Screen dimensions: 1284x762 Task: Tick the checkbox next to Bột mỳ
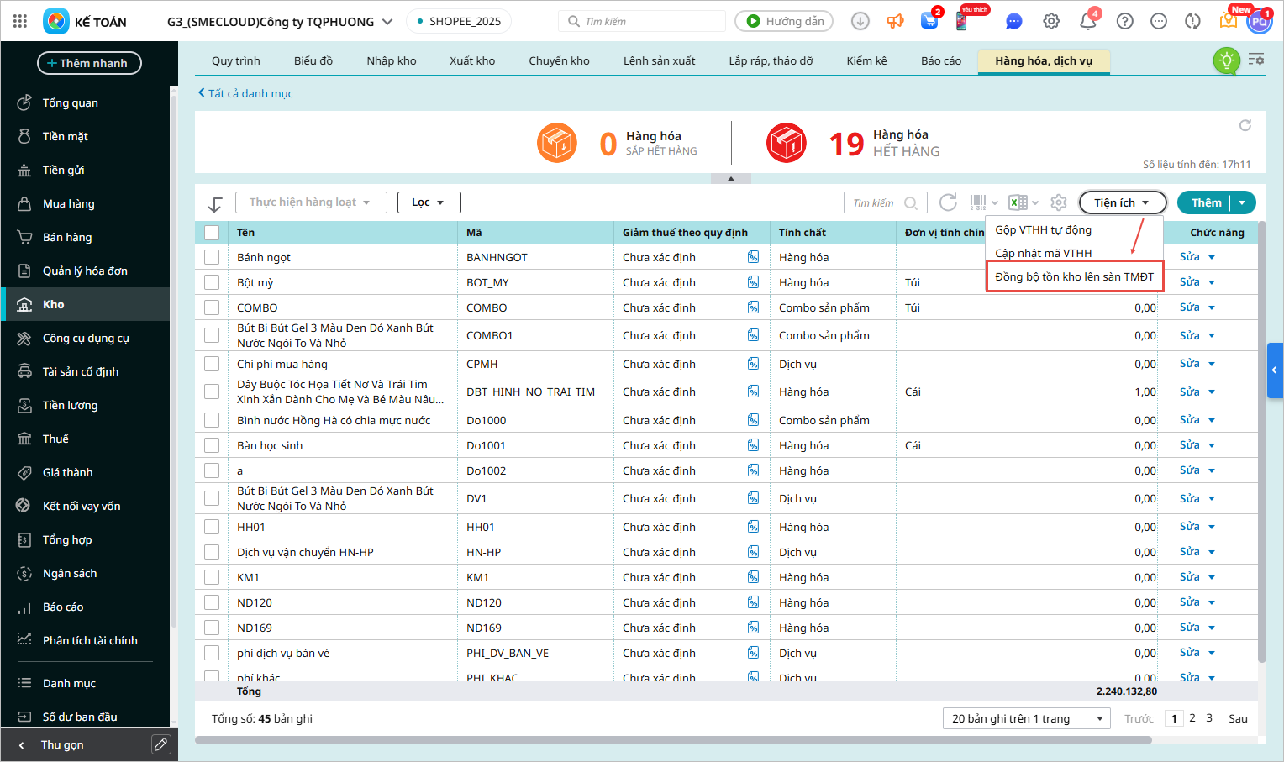point(212,282)
